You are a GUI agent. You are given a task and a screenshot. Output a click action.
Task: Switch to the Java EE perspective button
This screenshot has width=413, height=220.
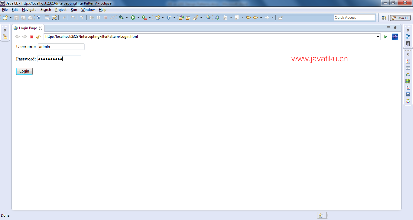click(x=400, y=18)
